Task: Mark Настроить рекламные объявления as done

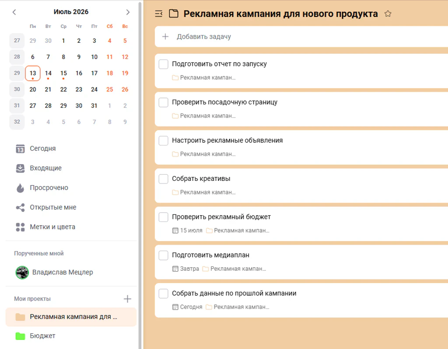Action: 164,141
